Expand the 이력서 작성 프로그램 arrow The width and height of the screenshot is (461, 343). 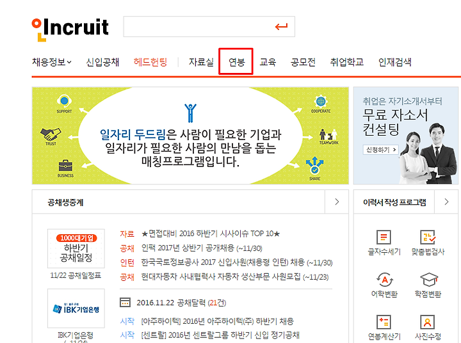[446, 202]
